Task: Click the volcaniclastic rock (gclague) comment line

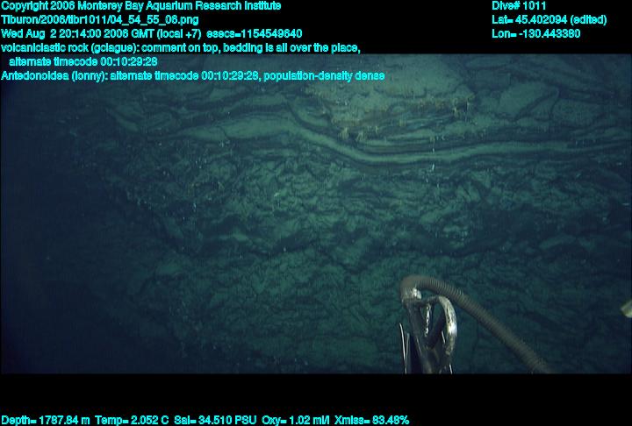Action: click(x=181, y=48)
